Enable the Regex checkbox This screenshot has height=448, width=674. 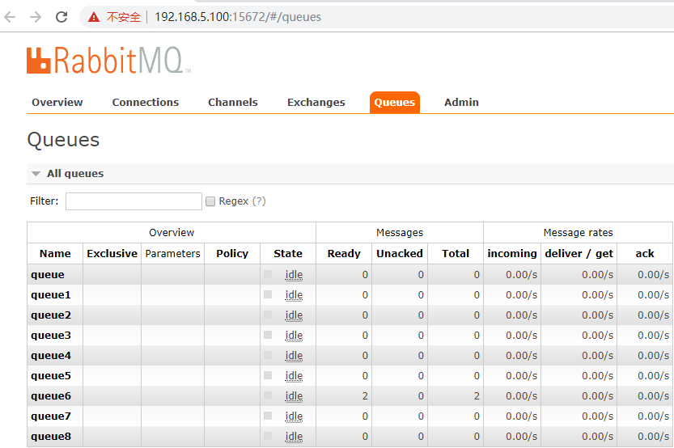(x=210, y=201)
